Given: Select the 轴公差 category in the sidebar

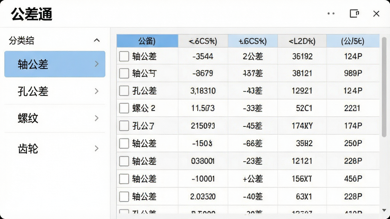Looking at the screenshot, I should pyautogui.click(x=55, y=64).
